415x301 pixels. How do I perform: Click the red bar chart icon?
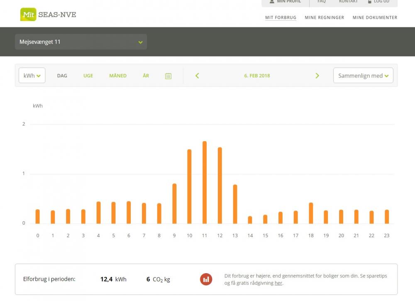(206, 279)
